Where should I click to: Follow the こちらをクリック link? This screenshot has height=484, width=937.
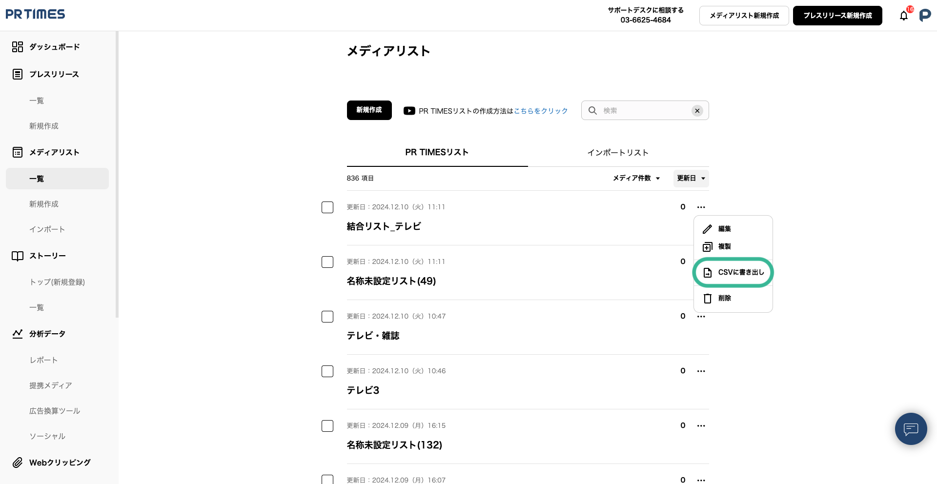[x=541, y=111]
